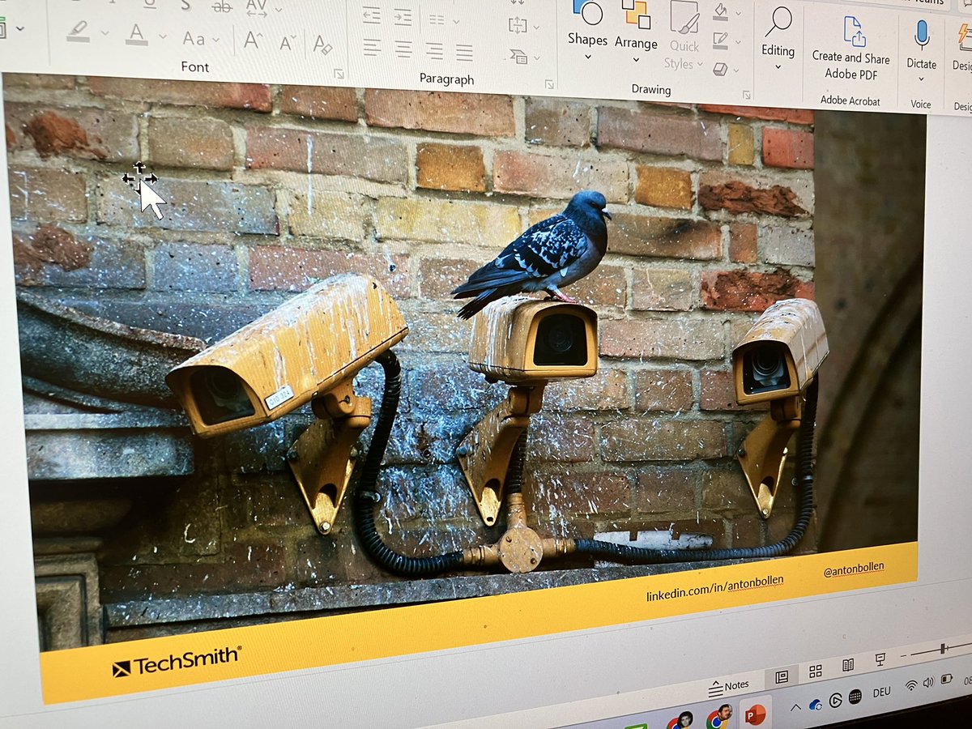The width and height of the screenshot is (972, 729).
Task: Click the zoom slider handle
Action: pos(943,648)
